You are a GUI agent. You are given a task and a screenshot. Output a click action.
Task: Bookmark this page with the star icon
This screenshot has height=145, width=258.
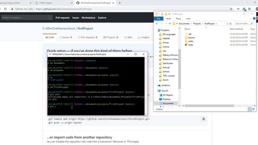tap(231, 9)
